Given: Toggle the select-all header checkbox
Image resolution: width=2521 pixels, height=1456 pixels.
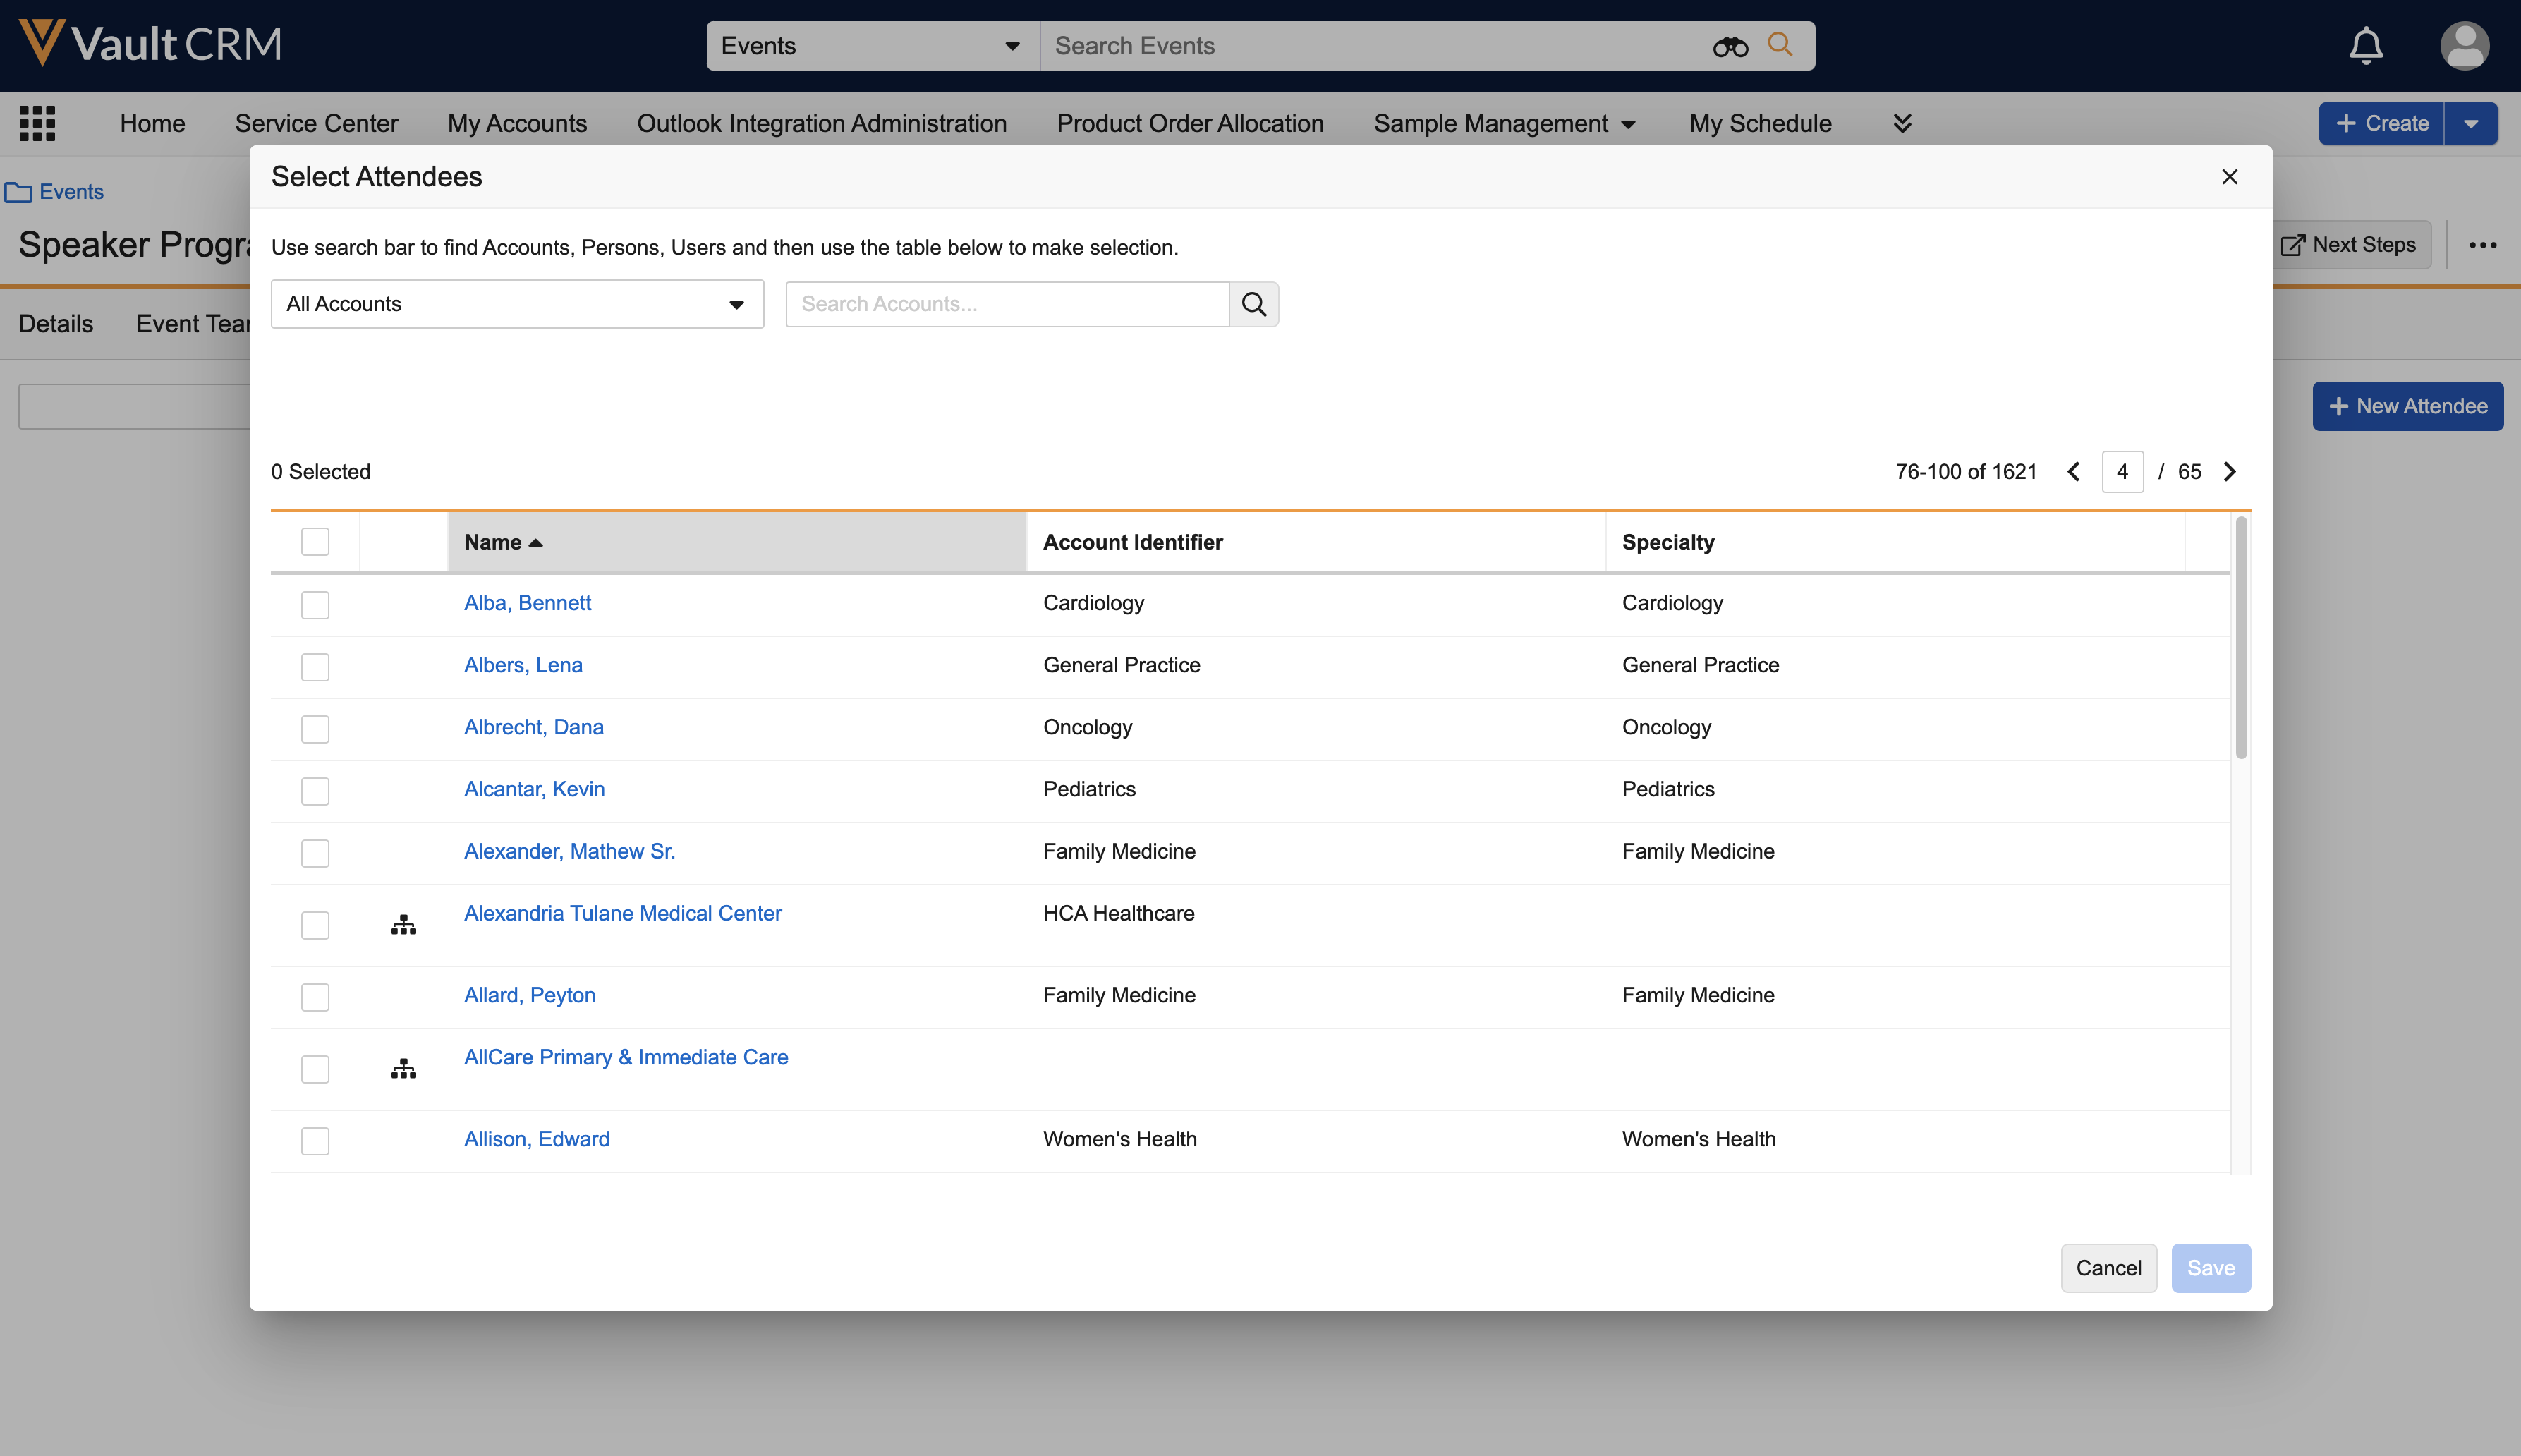Looking at the screenshot, I should click(315, 542).
